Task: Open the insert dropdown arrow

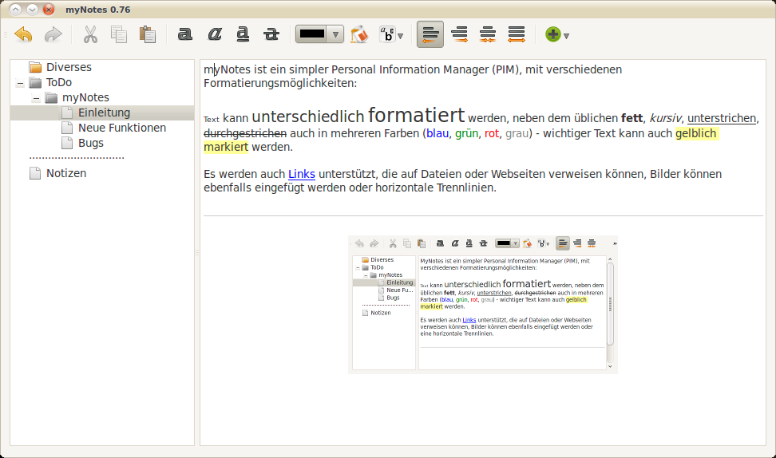Action: (566, 36)
